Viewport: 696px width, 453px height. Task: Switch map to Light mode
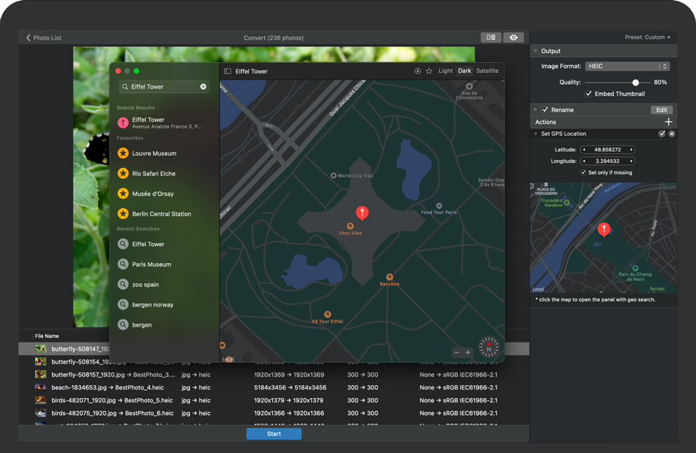[445, 71]
